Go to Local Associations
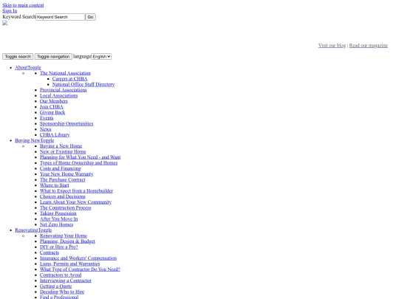 [x=59, y=95]
